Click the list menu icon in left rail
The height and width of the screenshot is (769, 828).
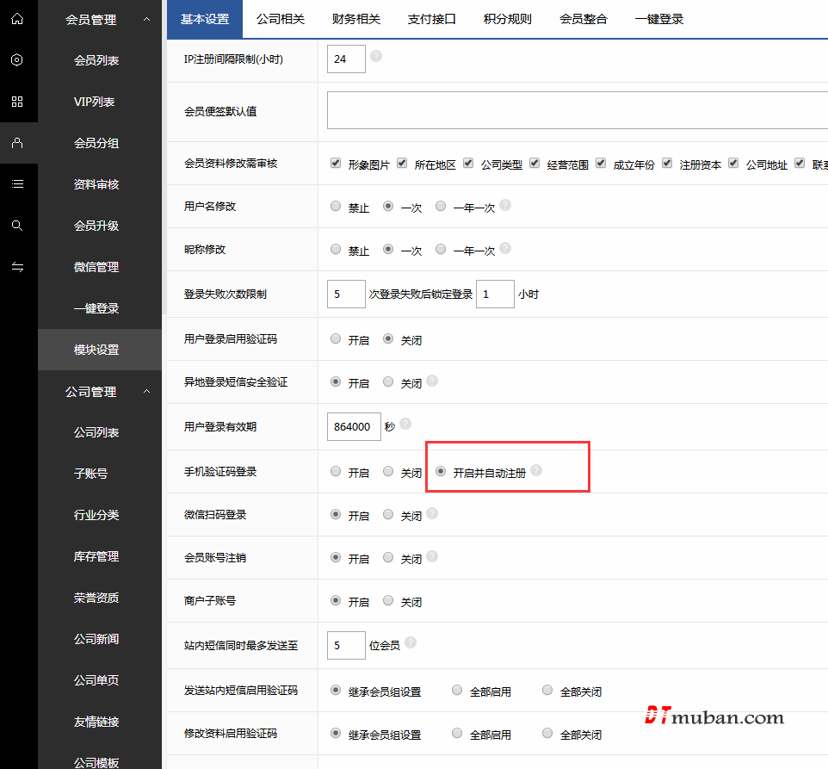(x=17, y=183)
